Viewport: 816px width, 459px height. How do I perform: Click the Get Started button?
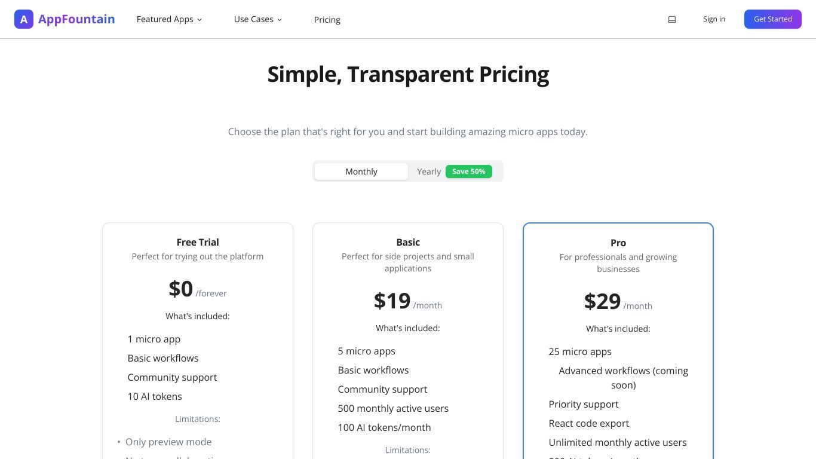tap(773, 19)
